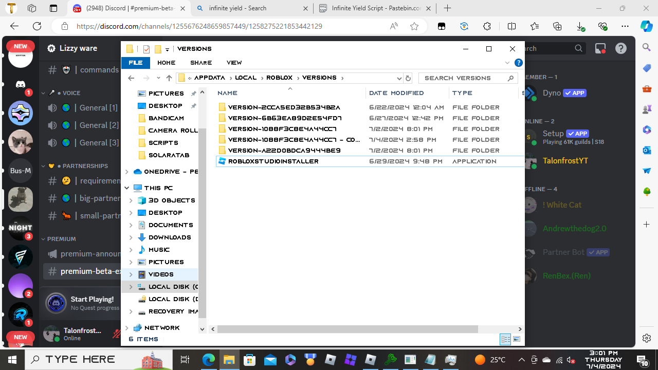Refresh the Versions folder view
The width and height of the screenshot is (658, 370).
408,78
